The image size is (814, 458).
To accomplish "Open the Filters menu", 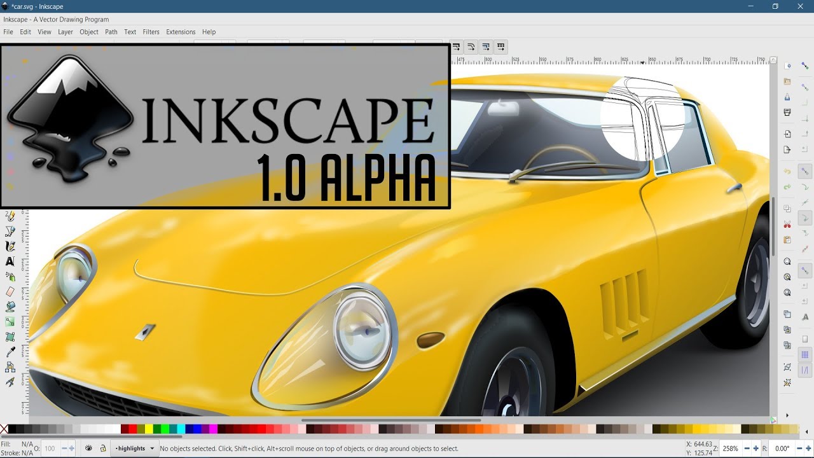I will [x=151, y=32].
